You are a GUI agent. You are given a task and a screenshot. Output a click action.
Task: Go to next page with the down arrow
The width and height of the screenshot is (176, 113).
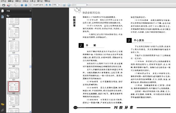coord(26,5)
